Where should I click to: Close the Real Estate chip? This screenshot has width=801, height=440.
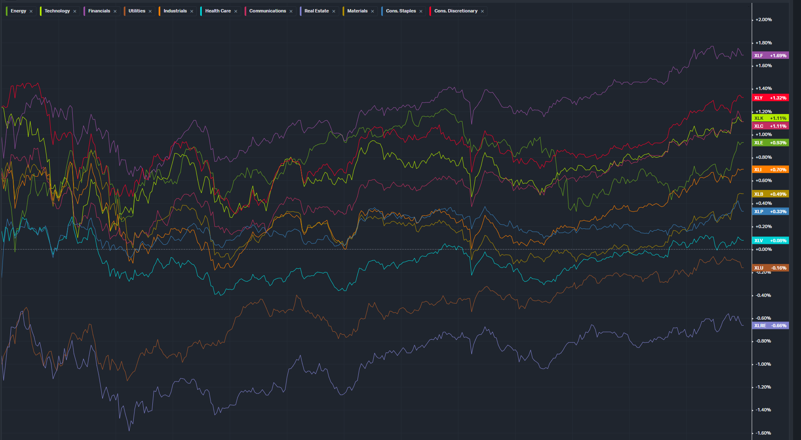point(334,11)
